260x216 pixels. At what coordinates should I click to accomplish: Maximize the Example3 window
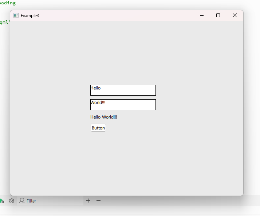[x=218, y=15]
